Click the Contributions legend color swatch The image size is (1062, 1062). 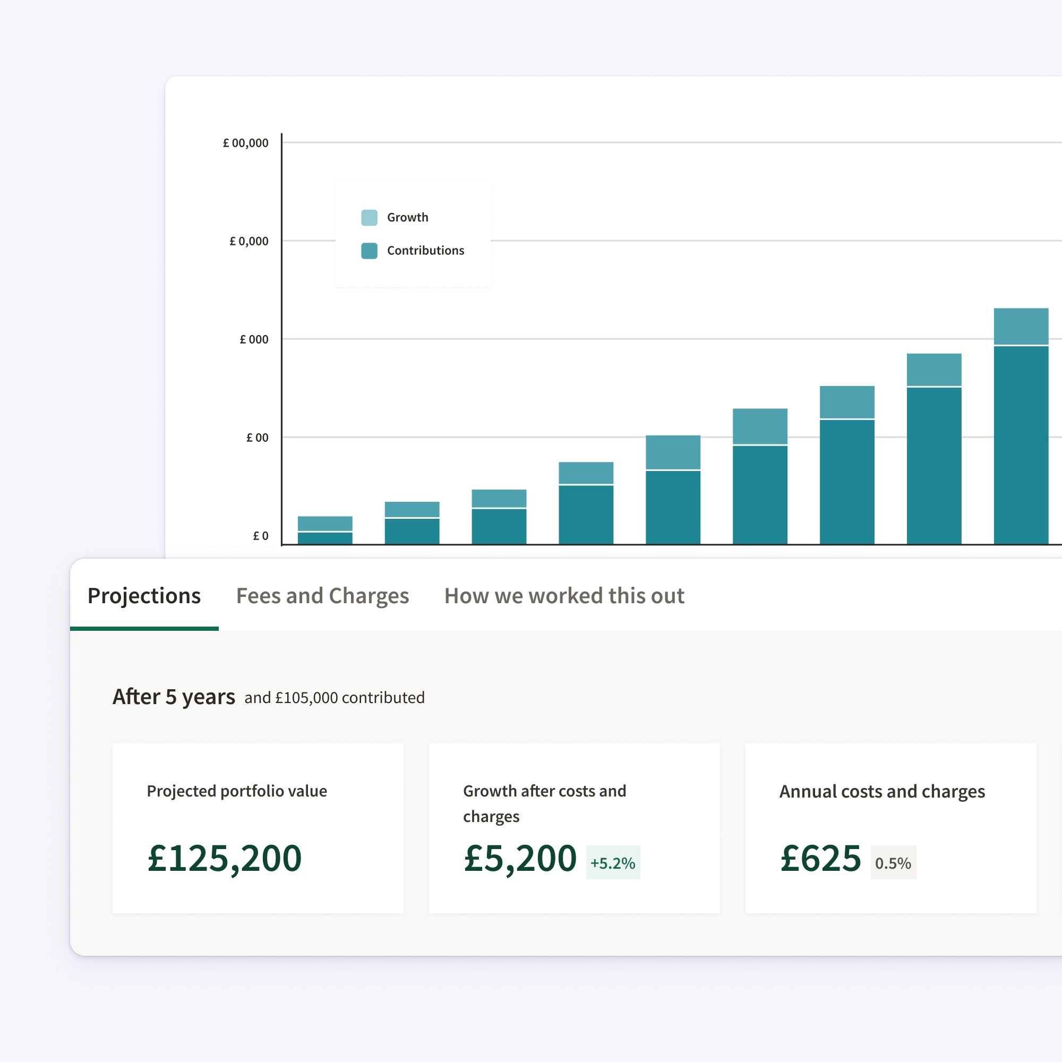(369, 251)
